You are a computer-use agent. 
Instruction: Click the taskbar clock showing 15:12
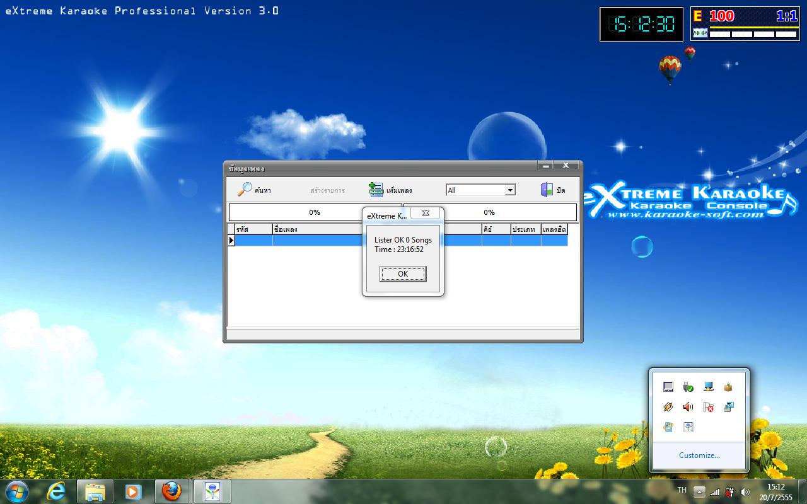coord(775,491)
